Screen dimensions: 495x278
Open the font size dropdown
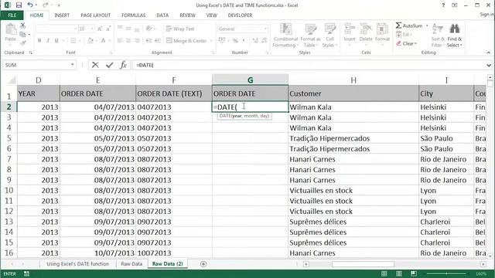pyautogui.click(x=92, y=29)
